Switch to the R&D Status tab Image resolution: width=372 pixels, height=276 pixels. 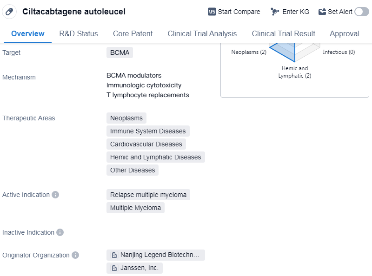pos(79,33)
